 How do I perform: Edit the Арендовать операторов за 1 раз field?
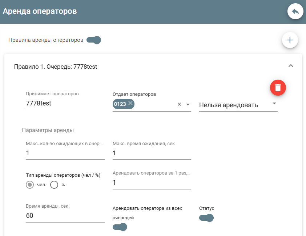tap(152, 183)
